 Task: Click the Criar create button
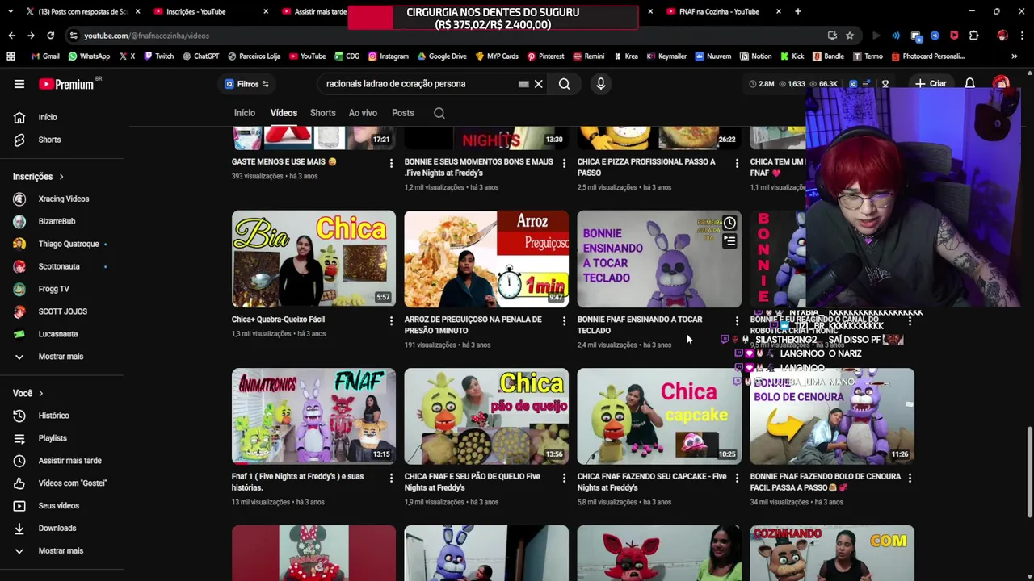[x=931, y=84]
